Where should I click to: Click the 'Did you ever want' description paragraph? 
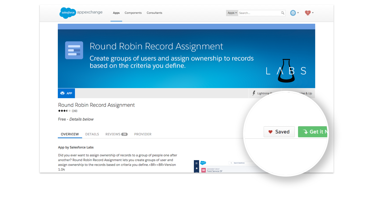coord(117,162)
